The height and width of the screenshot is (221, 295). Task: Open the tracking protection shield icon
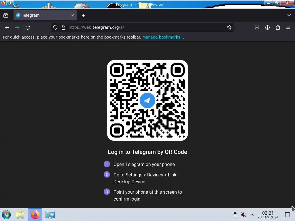coord(55,27)
